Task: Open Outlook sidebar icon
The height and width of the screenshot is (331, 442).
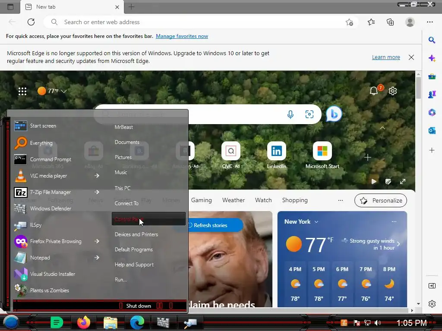Action: pos(432,131)
